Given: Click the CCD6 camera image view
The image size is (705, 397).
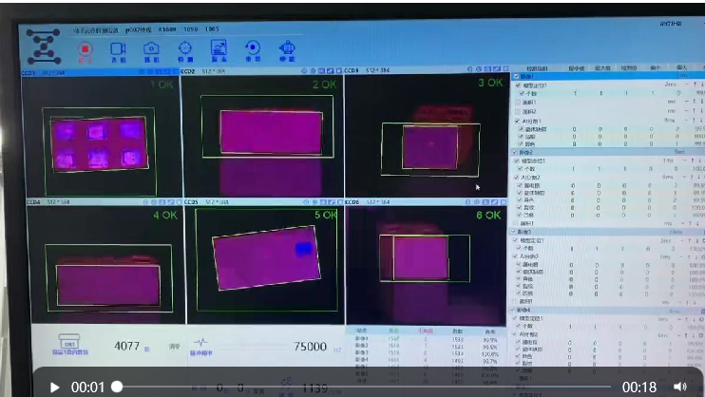Looking at the screenshot, I should pos(426,256).
